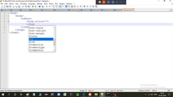Image resolution: width=173 pixels, height=97 pixels.
Task: Open the Search menu
Action: pyautogui.click(x=11, y=4)
